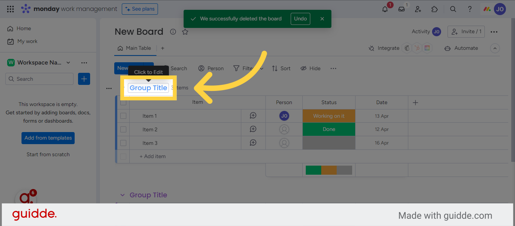The height and width of the screenshot is (226, 515).
Task: Click the See plans button
Action: click(x=140, y=9)
